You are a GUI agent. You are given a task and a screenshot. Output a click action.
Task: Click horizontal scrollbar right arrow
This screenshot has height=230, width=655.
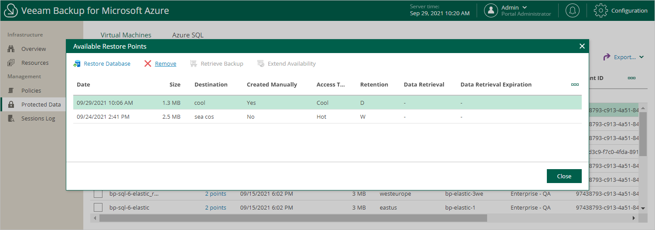click(634, 218)
